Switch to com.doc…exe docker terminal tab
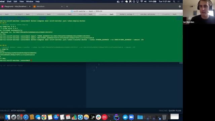This screenshot has width=215, height=121. tap(148, 14)
